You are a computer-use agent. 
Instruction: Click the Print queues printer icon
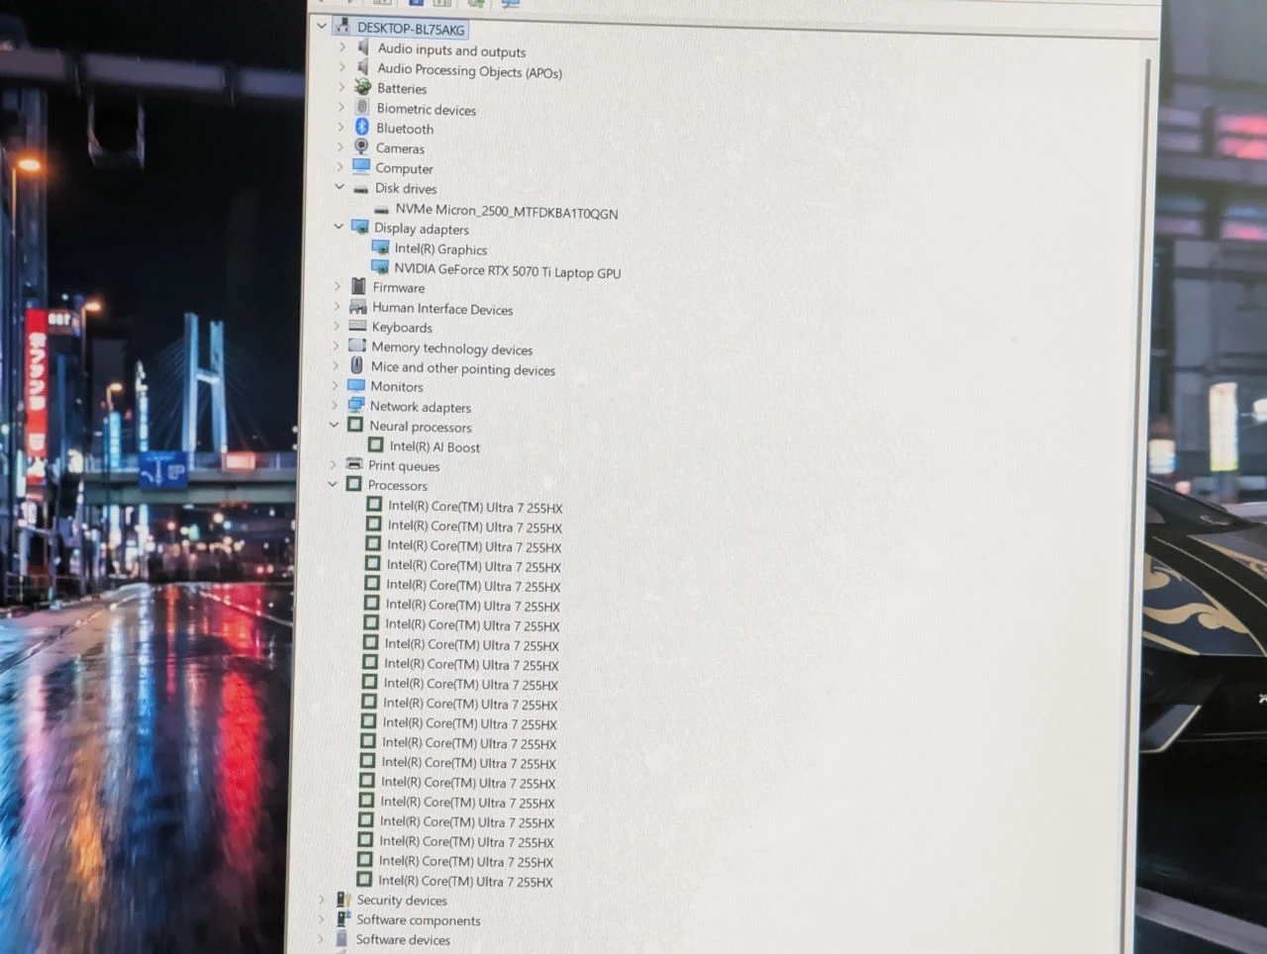click(354, 463)
